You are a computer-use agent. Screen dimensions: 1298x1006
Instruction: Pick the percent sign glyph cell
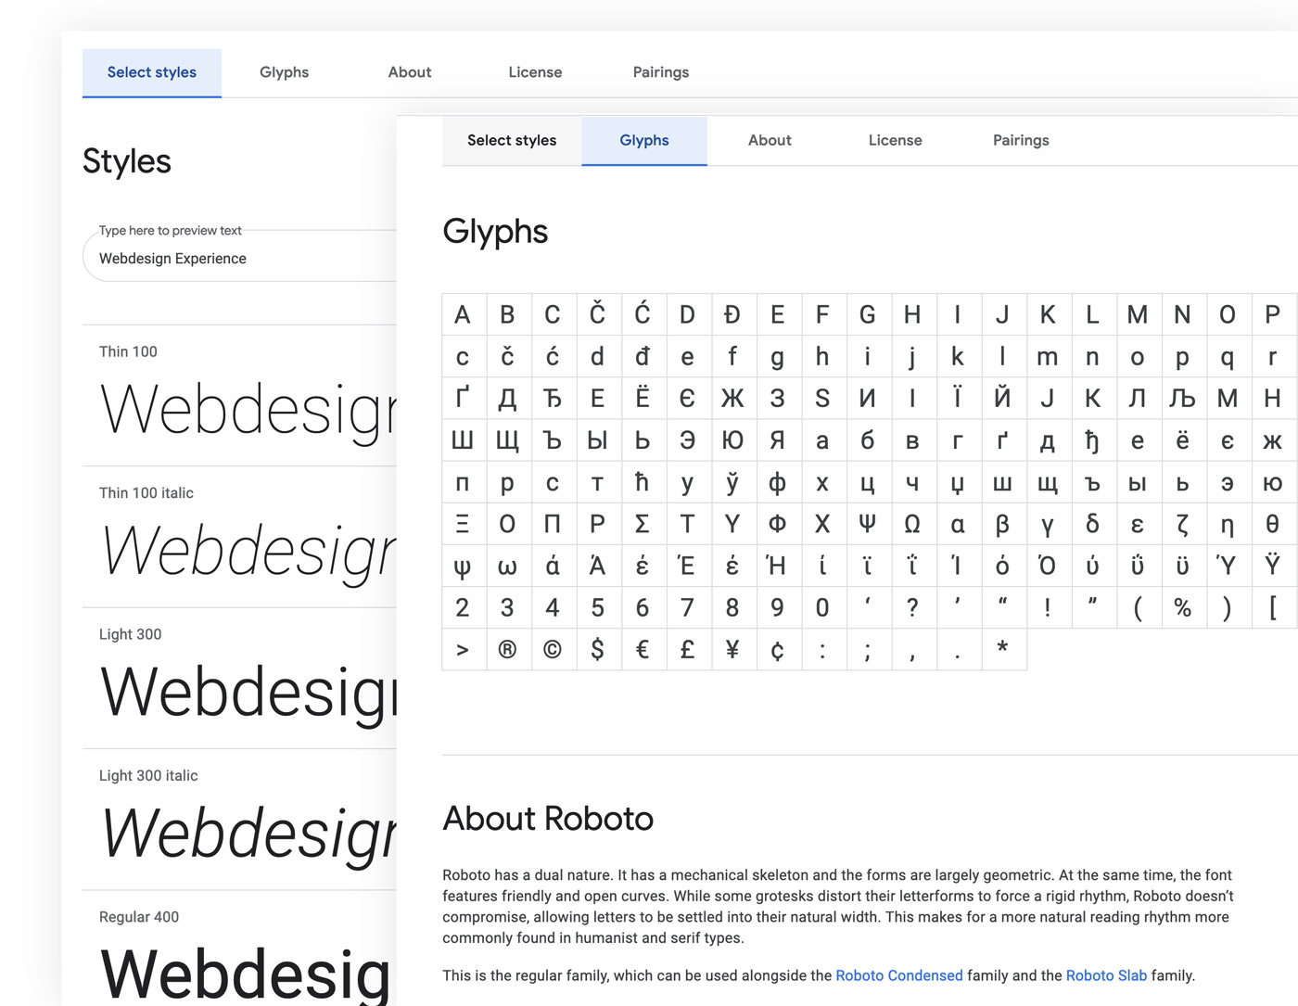coord(1182,607)
